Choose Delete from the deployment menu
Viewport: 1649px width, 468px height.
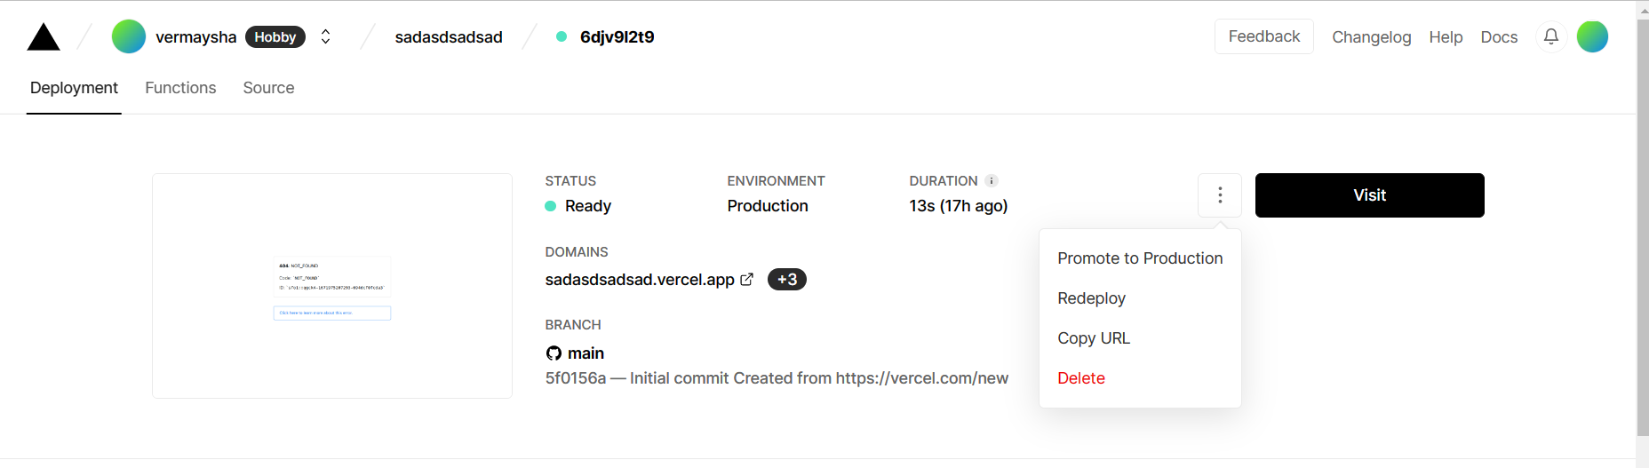(x=1081, y=378)
